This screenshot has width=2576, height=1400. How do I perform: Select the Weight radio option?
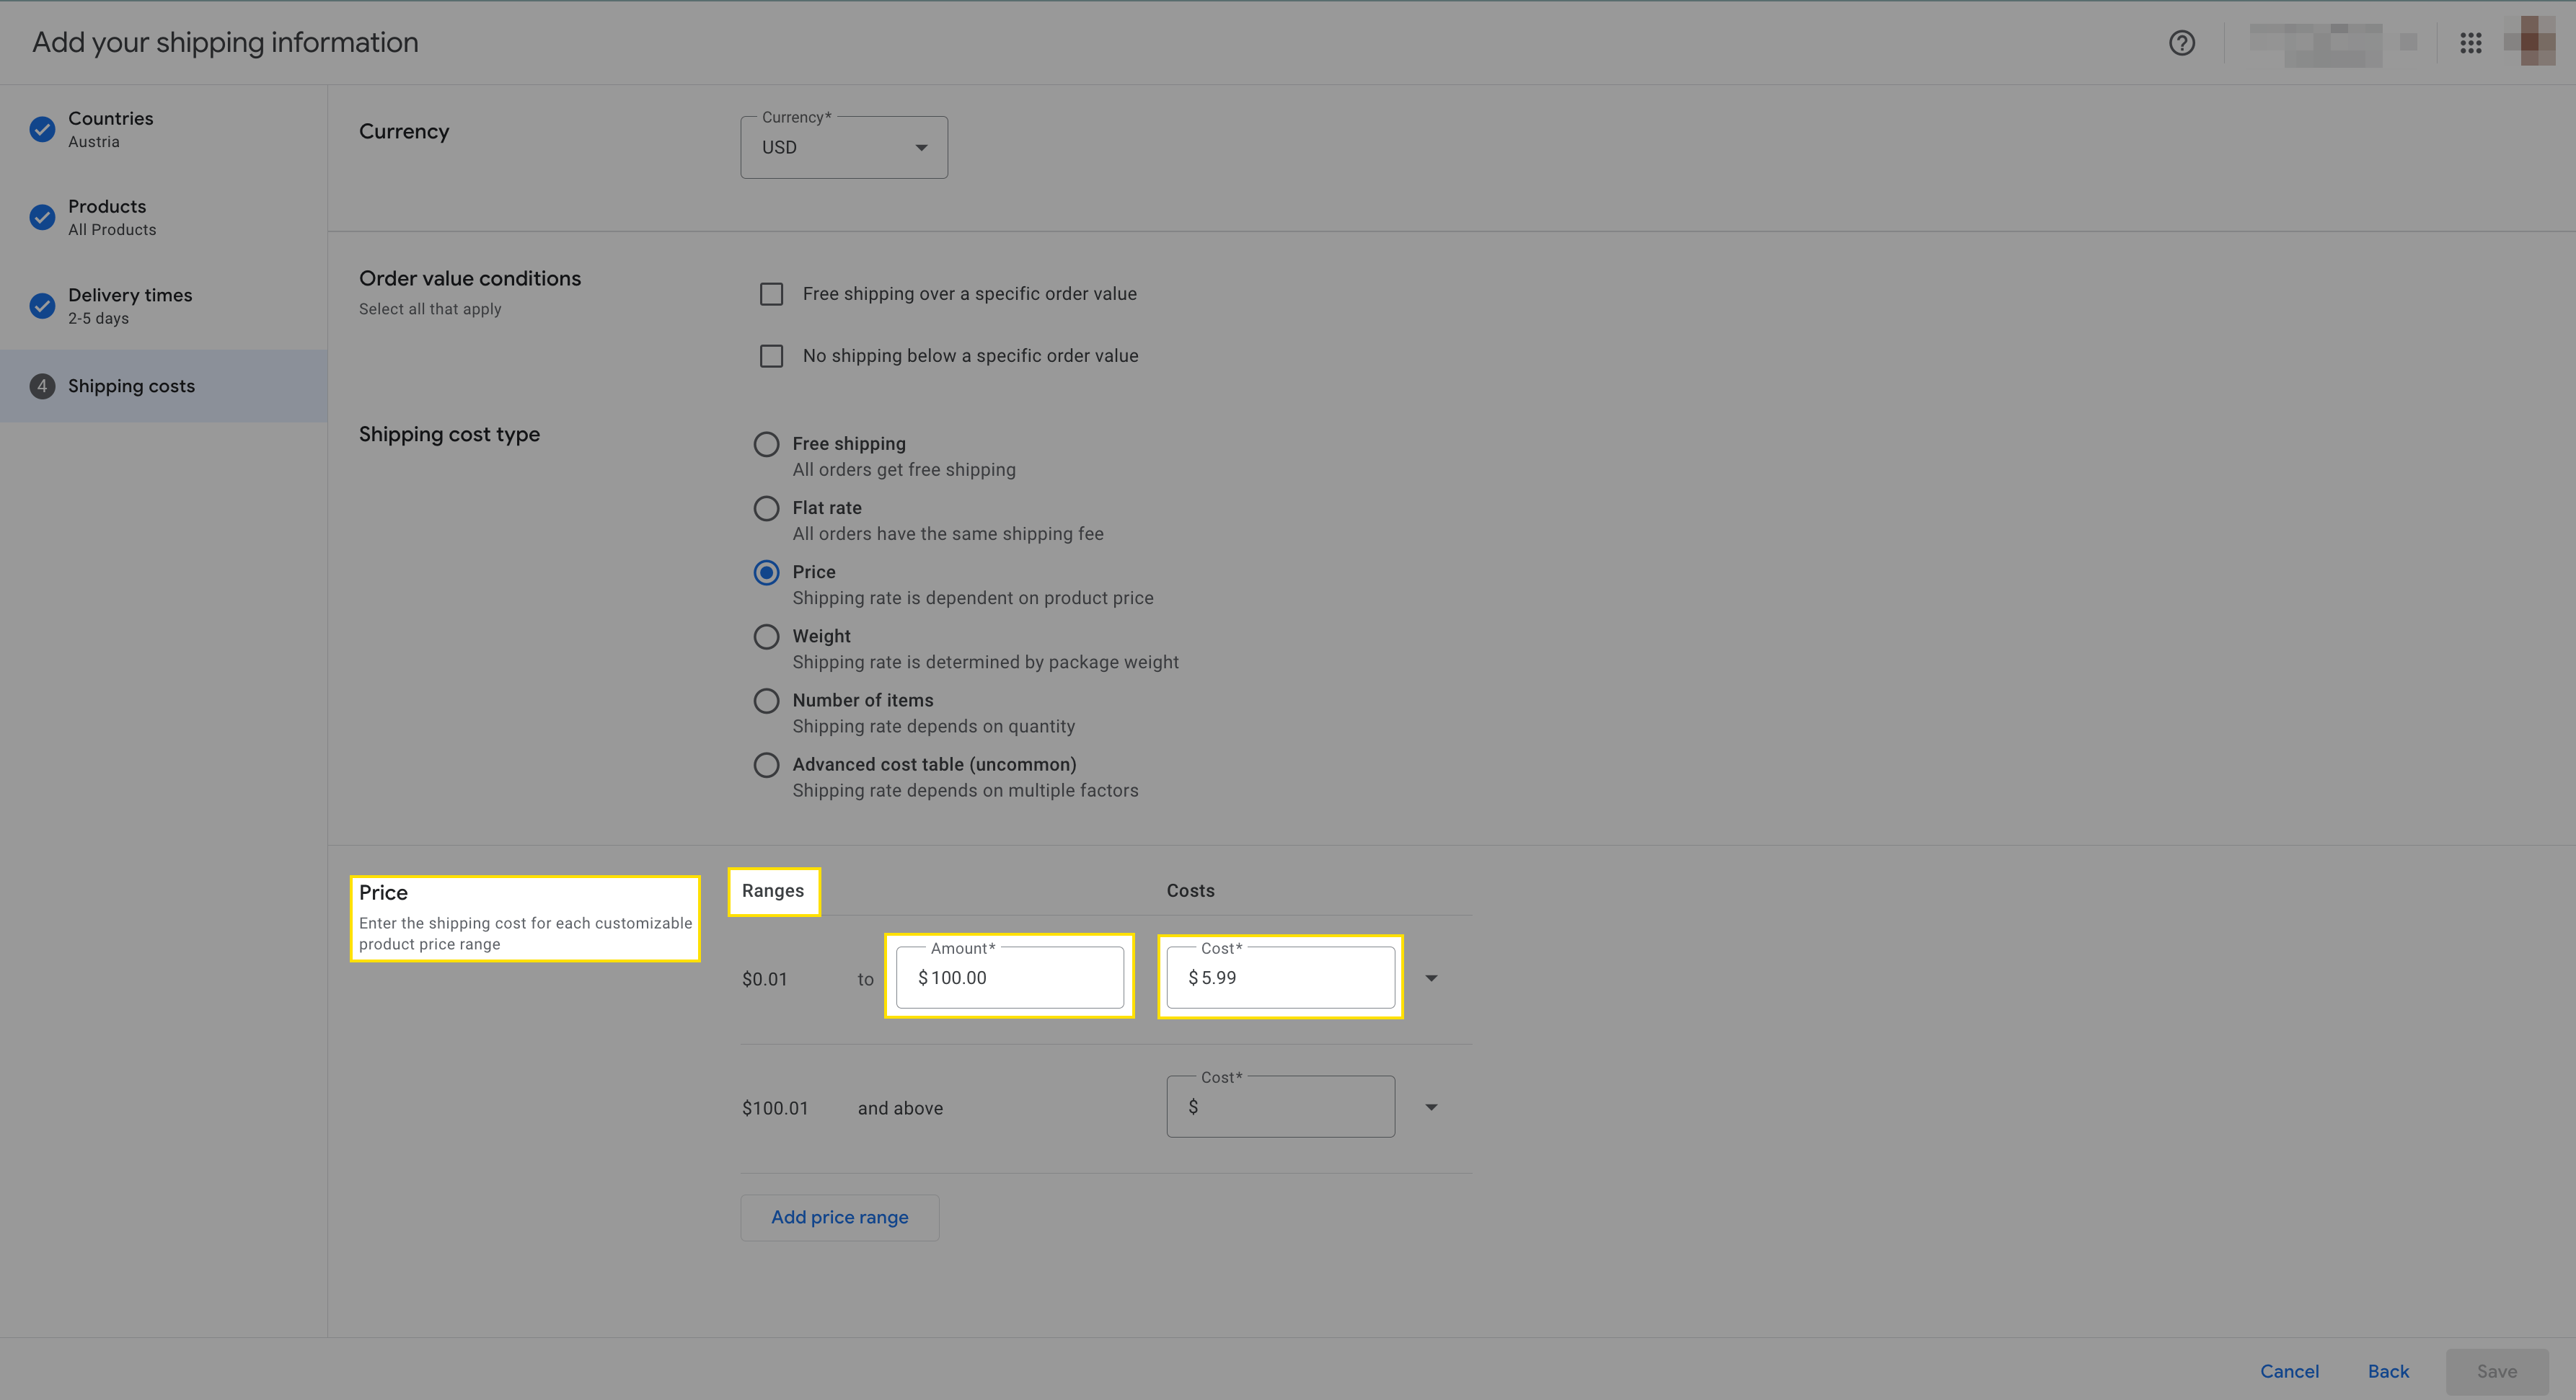pos(766,637)
